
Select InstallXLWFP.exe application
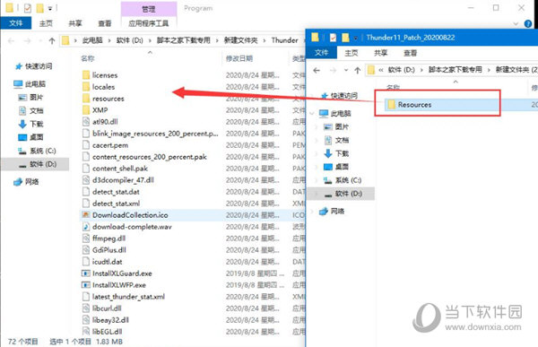point(119,285)
